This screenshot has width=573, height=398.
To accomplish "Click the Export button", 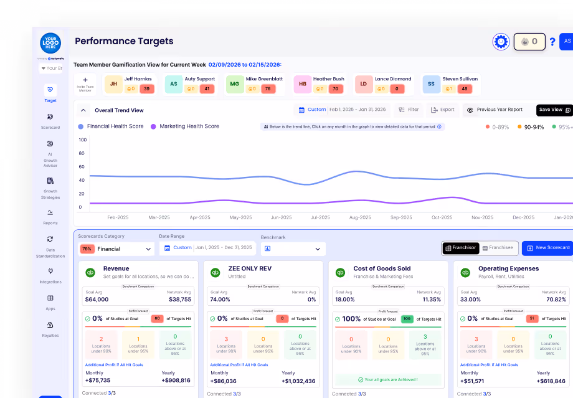I will point(443,110).
